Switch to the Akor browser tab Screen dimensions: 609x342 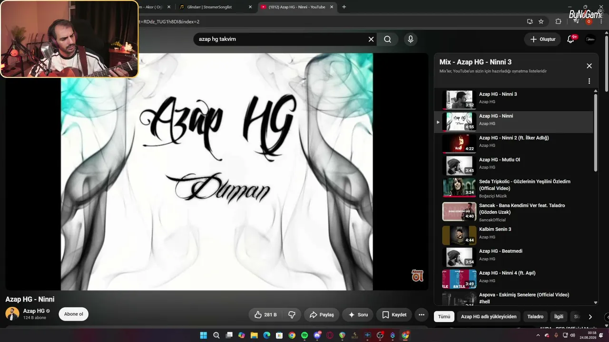pyautogui.click(x=156, y=7)
